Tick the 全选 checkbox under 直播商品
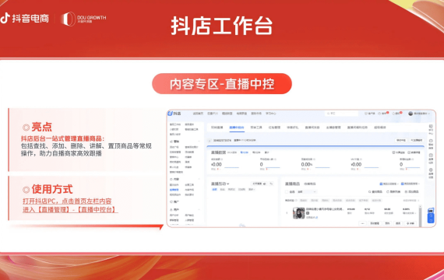Screen dimensions: 444x280 (x=287, y=192)
